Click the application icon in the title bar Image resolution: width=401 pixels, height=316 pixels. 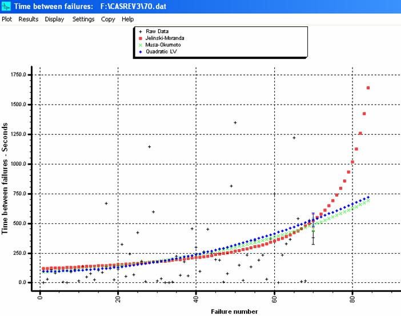tap(6, 6)
